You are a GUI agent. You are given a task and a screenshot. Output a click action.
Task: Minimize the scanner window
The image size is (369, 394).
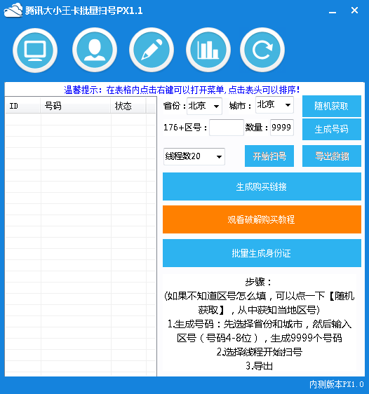[333, 12]
